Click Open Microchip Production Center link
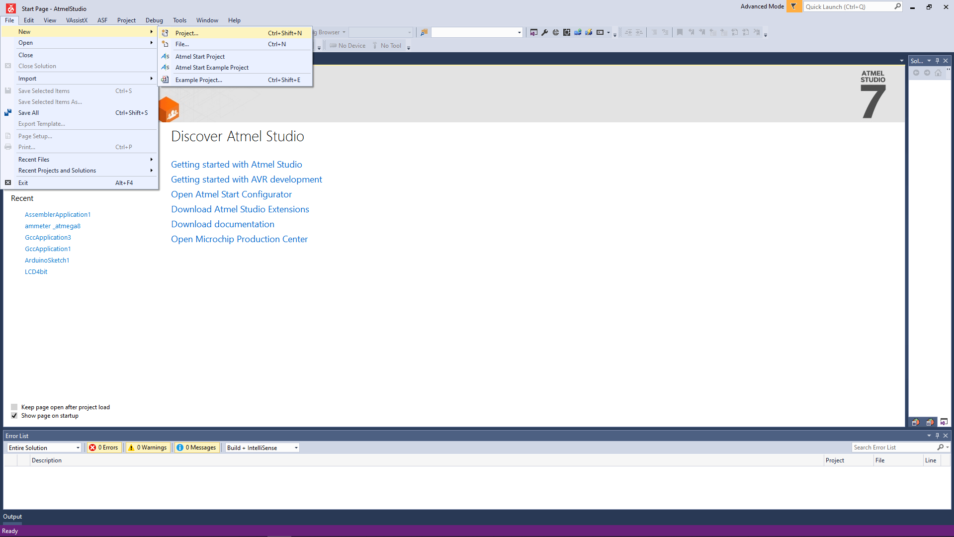The width and height of the screenshot is (954, 537). point(239,239)
